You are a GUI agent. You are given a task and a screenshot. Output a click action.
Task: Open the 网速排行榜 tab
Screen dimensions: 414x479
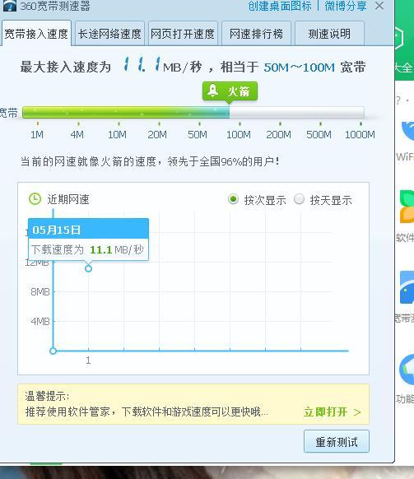pyautogui.click(x=256, y=34)
